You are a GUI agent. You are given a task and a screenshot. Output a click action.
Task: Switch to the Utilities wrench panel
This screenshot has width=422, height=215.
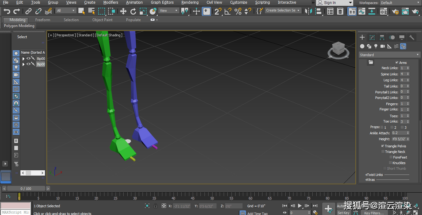[x=411, y=38]
